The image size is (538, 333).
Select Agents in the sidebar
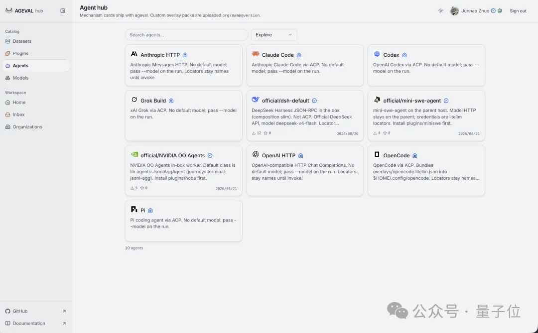point(36,66)
